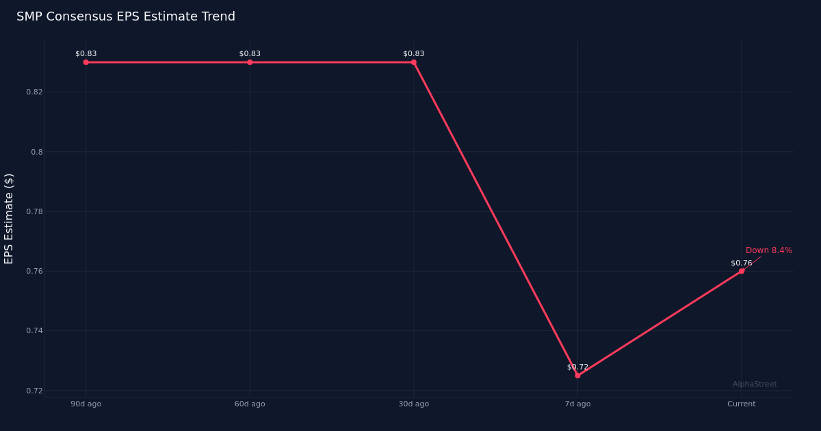Screen dimensions: 821x431
Task: Click the Down 8.4% annotation
Action: (769, 250)
